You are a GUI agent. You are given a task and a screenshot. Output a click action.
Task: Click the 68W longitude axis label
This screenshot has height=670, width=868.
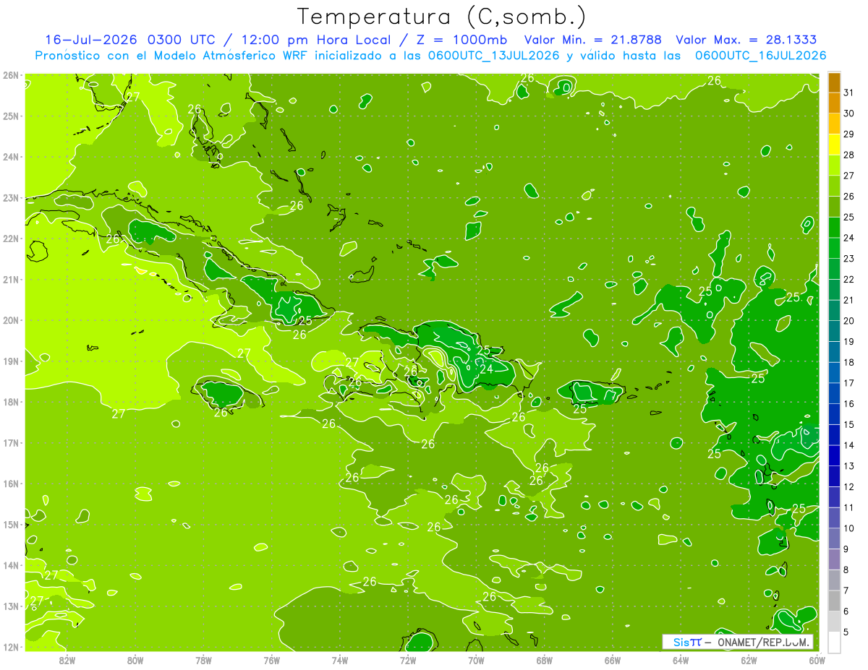pyautogui.click(x=545, y=660)
